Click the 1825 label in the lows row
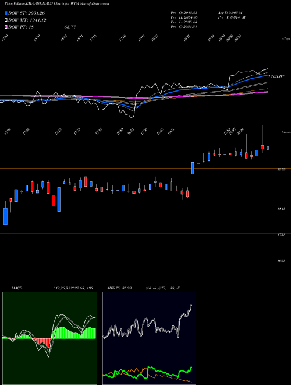The width and height of the screenshot is (291, 385). pos(59,131)
